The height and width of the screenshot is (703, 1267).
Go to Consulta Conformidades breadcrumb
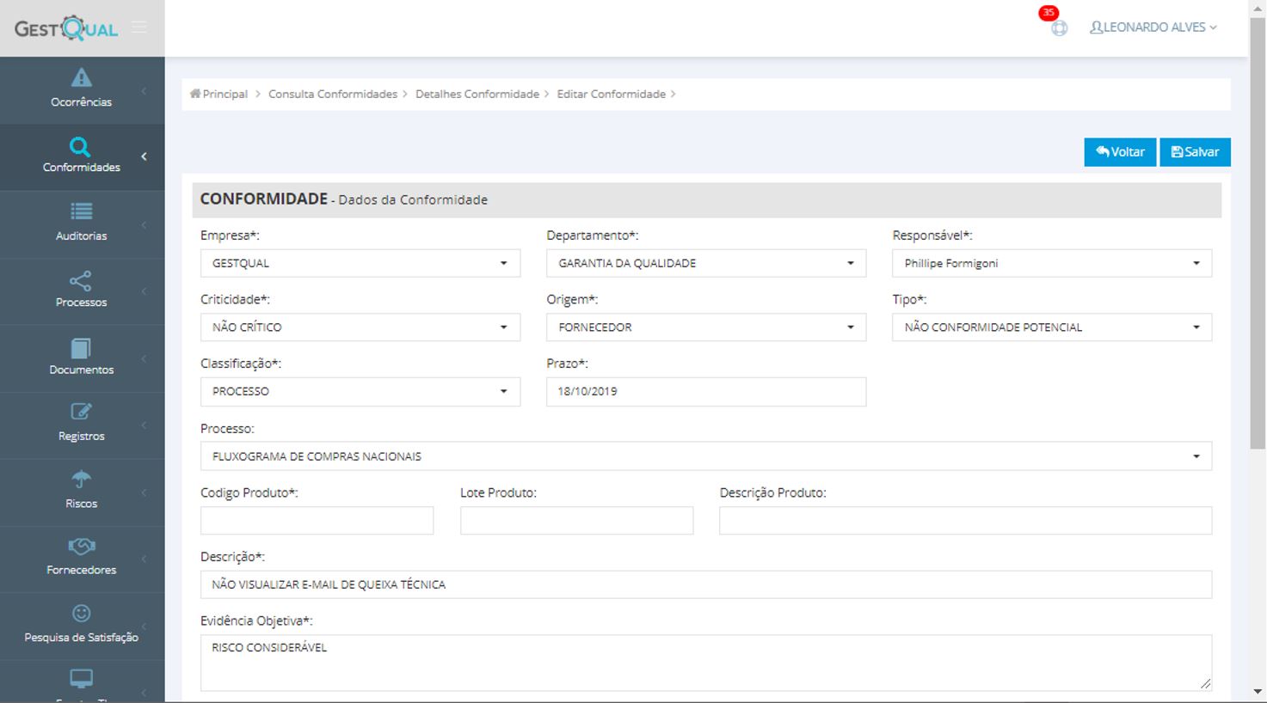pyautogui.click(x=333, y=94)
